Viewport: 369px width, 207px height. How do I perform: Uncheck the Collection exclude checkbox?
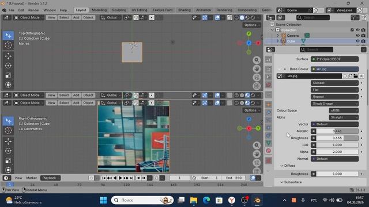pos(352,30)
